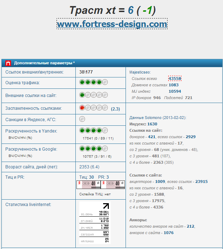This screenshot has height=249, width=223.
Task: Click the external links rating dots indicator
Action: click(94, 95)
